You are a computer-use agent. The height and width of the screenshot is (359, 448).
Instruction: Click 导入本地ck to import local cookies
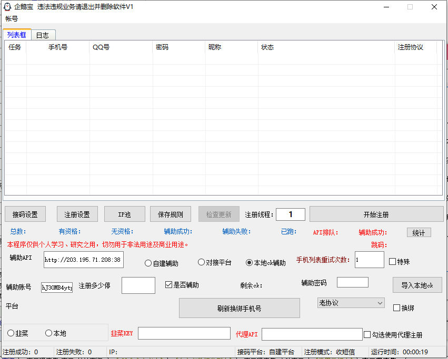pyautogui.click(x=417, y=284)
